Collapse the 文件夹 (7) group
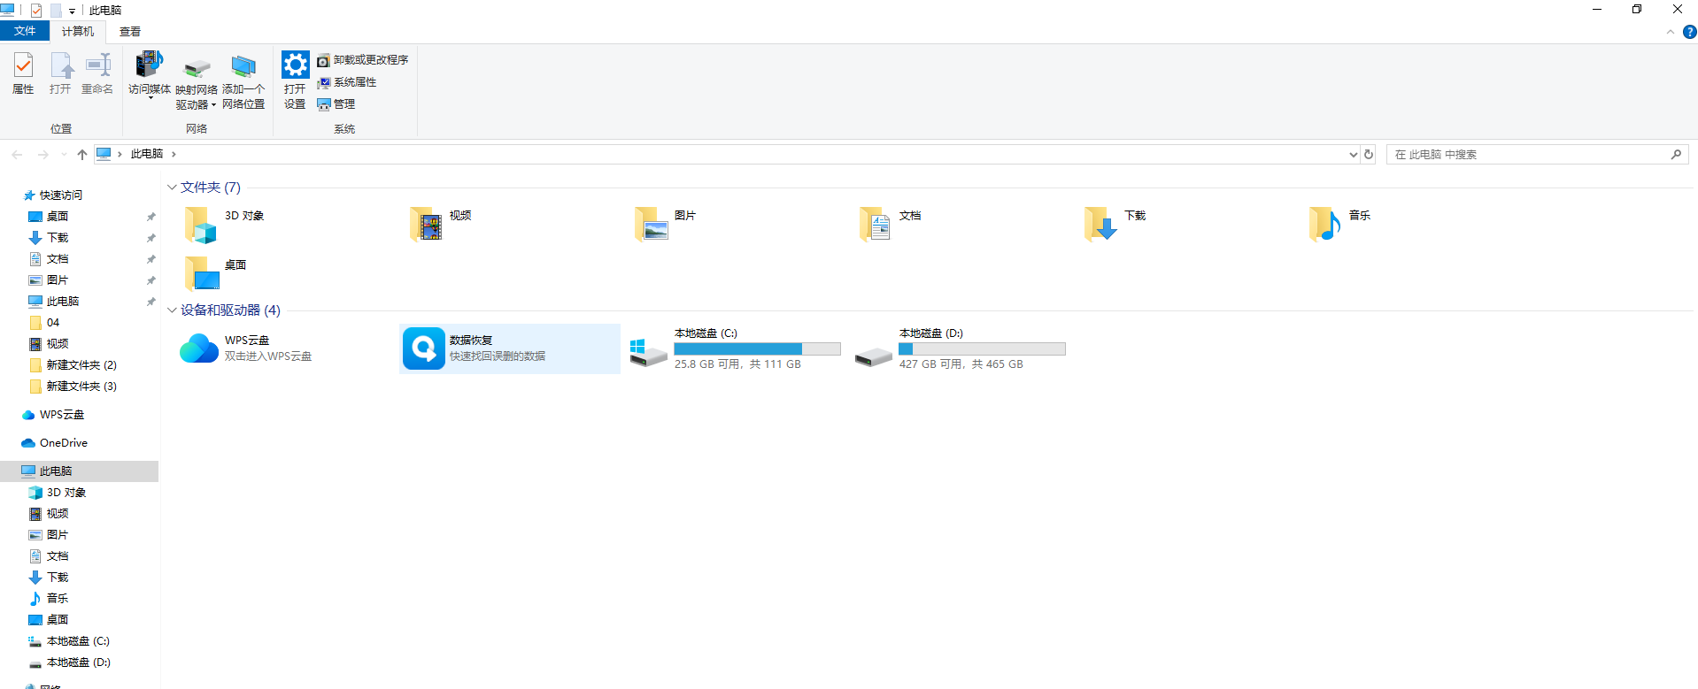1698x689 pixels. [x=172, y=188]
